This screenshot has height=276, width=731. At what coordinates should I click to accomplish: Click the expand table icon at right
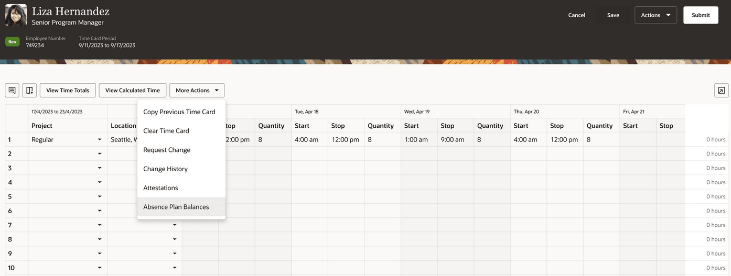tap(722, 90)
